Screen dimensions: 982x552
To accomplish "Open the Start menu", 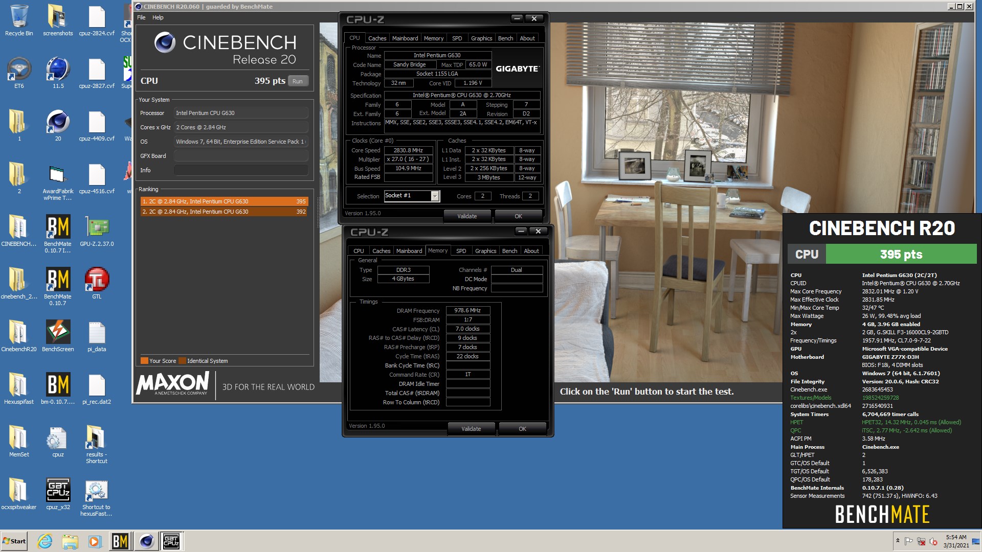I will point(14,541).
